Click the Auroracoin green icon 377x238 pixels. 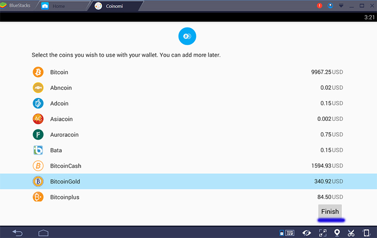pos(38,135)
